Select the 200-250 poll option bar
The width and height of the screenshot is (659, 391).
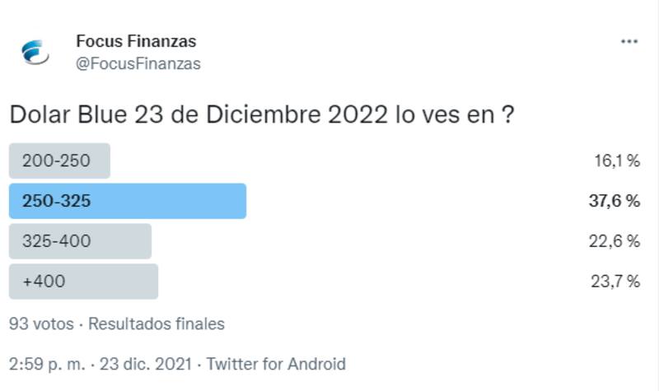point(59,161)
